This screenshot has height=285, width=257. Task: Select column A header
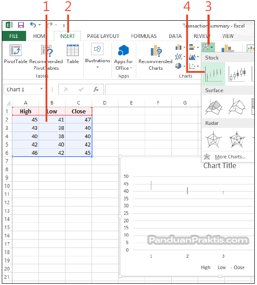(x=26, y=103)
